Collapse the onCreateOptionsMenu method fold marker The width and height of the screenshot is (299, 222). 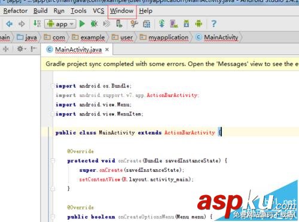coord(53,217)
